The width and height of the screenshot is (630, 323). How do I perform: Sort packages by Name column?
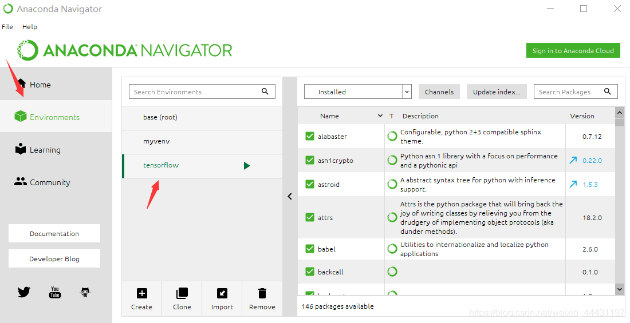coord(329,116)
